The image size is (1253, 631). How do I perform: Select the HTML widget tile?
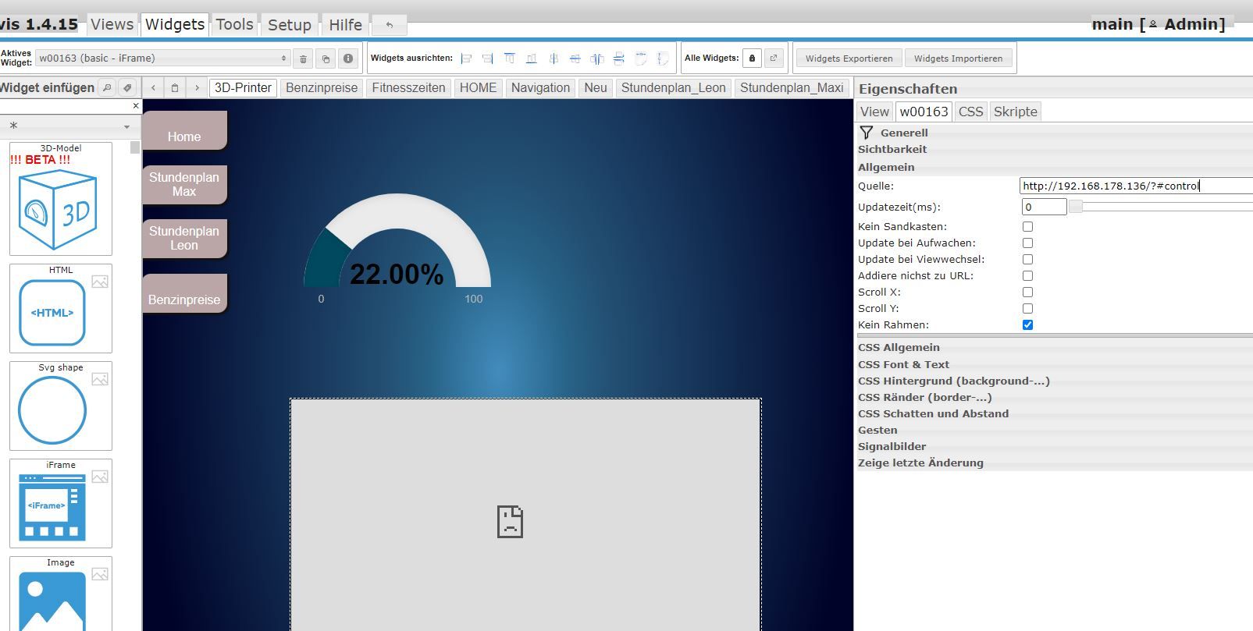61,308
